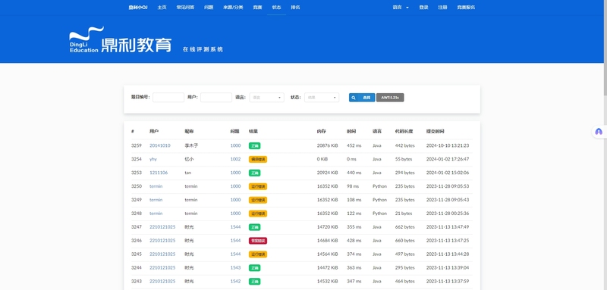Image resolution: width=607 pixels, height=290 pixels.
Task: Click the 注册 link
Action: [x=442, y=8]
